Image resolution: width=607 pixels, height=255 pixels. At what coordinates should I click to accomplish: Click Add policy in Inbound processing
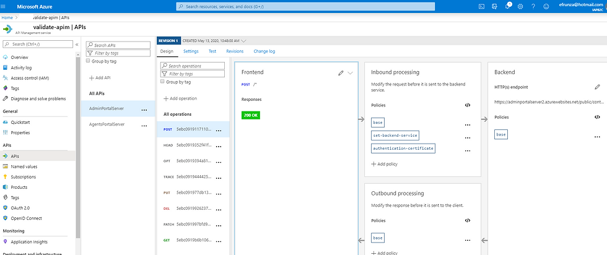pyautogui.click(x=384, y=164)
